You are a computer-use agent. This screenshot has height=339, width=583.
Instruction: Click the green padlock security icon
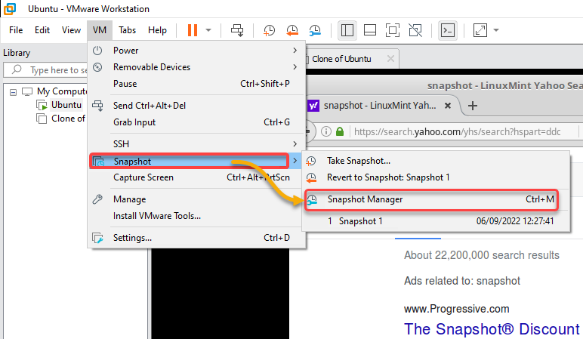coord(340,131)
